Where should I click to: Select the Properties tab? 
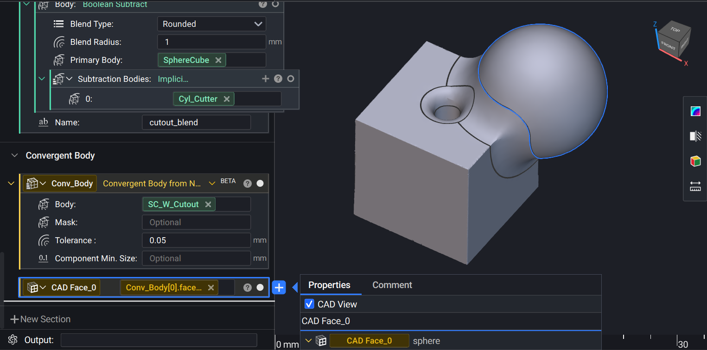tap(329, 285)
